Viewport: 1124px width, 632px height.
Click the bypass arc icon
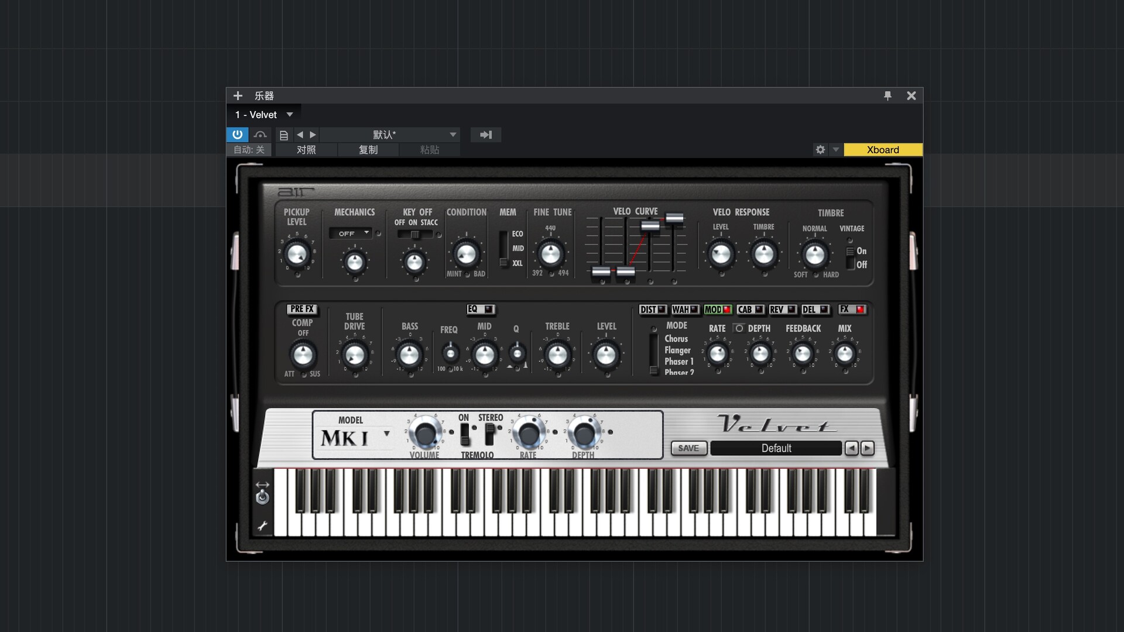pyautogui.click(x=261, y=135)
